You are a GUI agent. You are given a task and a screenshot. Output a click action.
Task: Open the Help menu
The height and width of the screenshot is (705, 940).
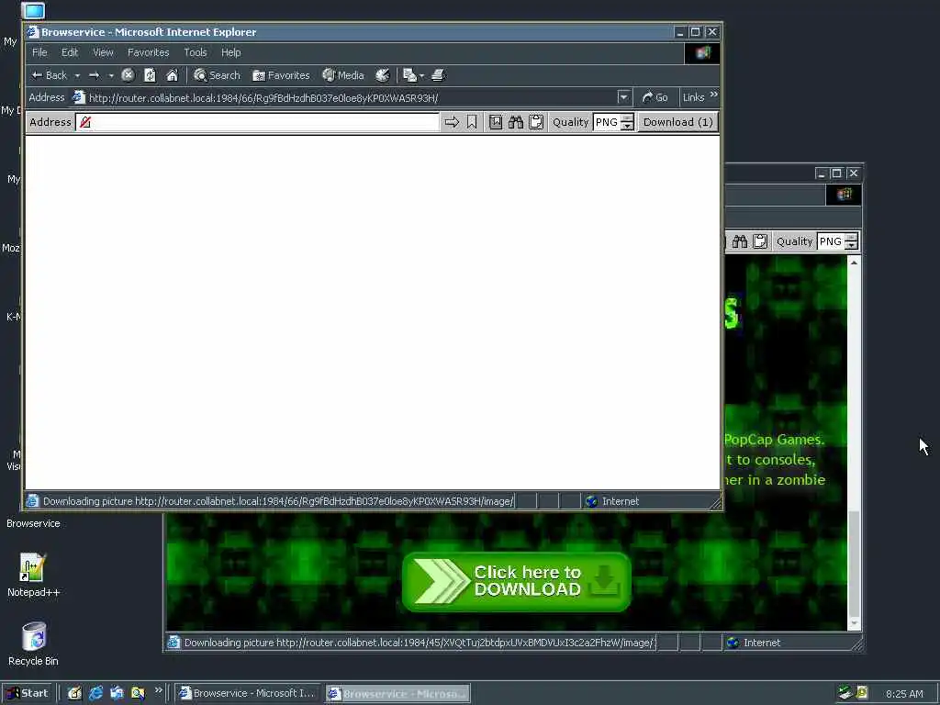(230, 52)
